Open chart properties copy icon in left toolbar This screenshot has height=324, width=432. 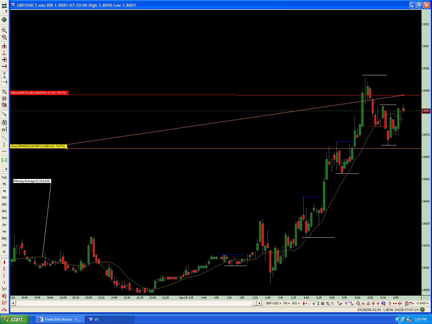point(4,105)
